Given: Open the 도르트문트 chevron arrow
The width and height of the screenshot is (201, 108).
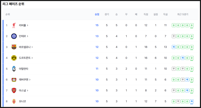Looking at the screenshot, I should coord(32,58).
